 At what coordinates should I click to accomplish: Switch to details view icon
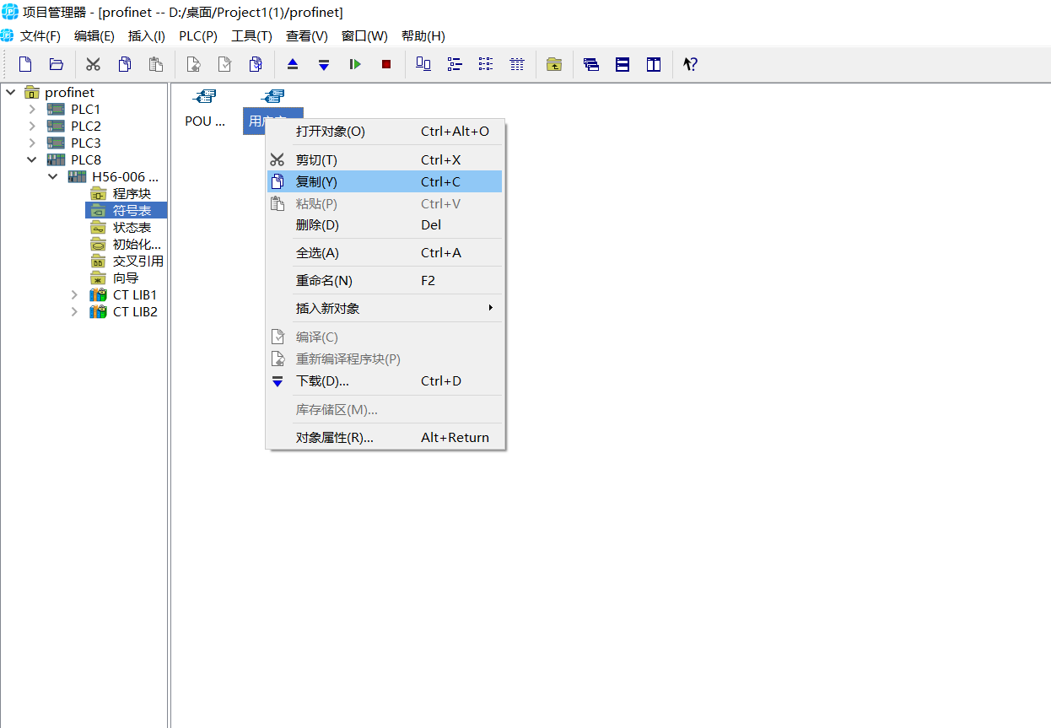coord(517,64)
